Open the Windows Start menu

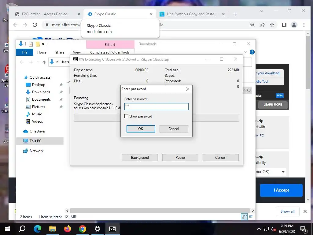tap(7, 229)
